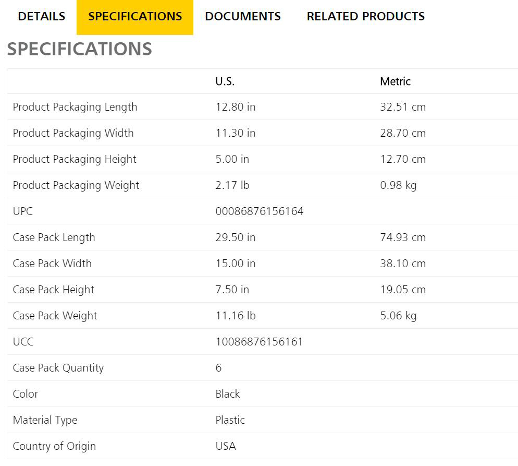
Task: Click the value 38.10 cm
Action: (403, 264)
